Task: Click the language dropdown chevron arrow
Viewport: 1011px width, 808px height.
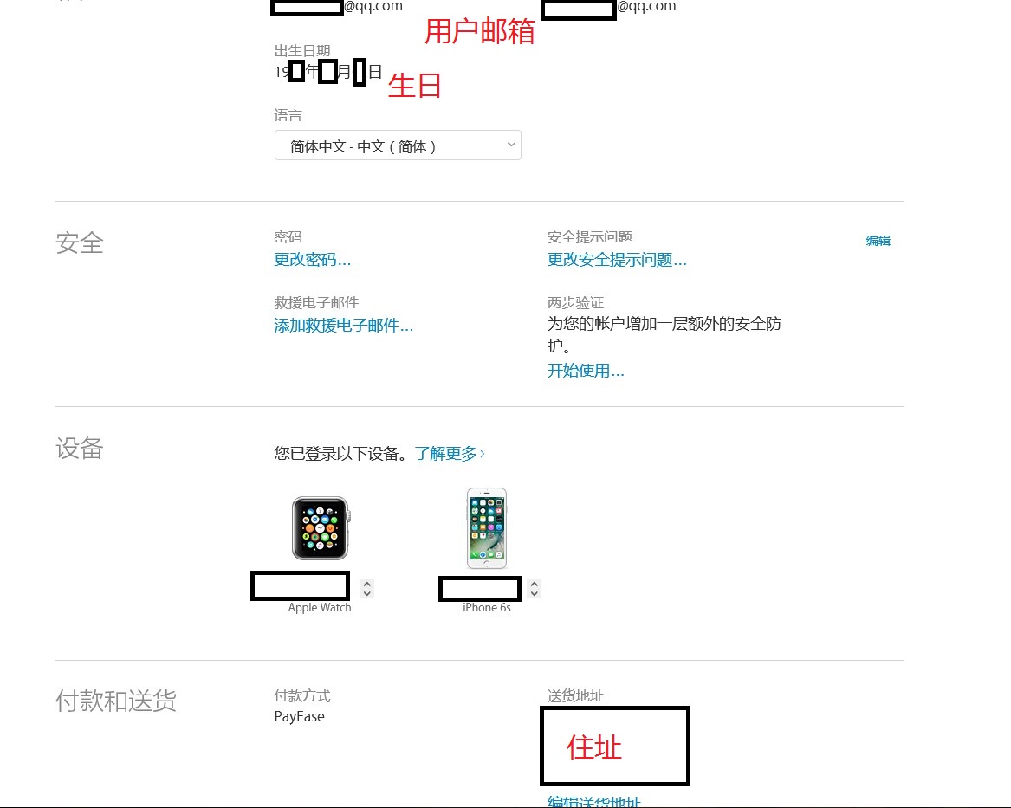Action: [510, 145]
